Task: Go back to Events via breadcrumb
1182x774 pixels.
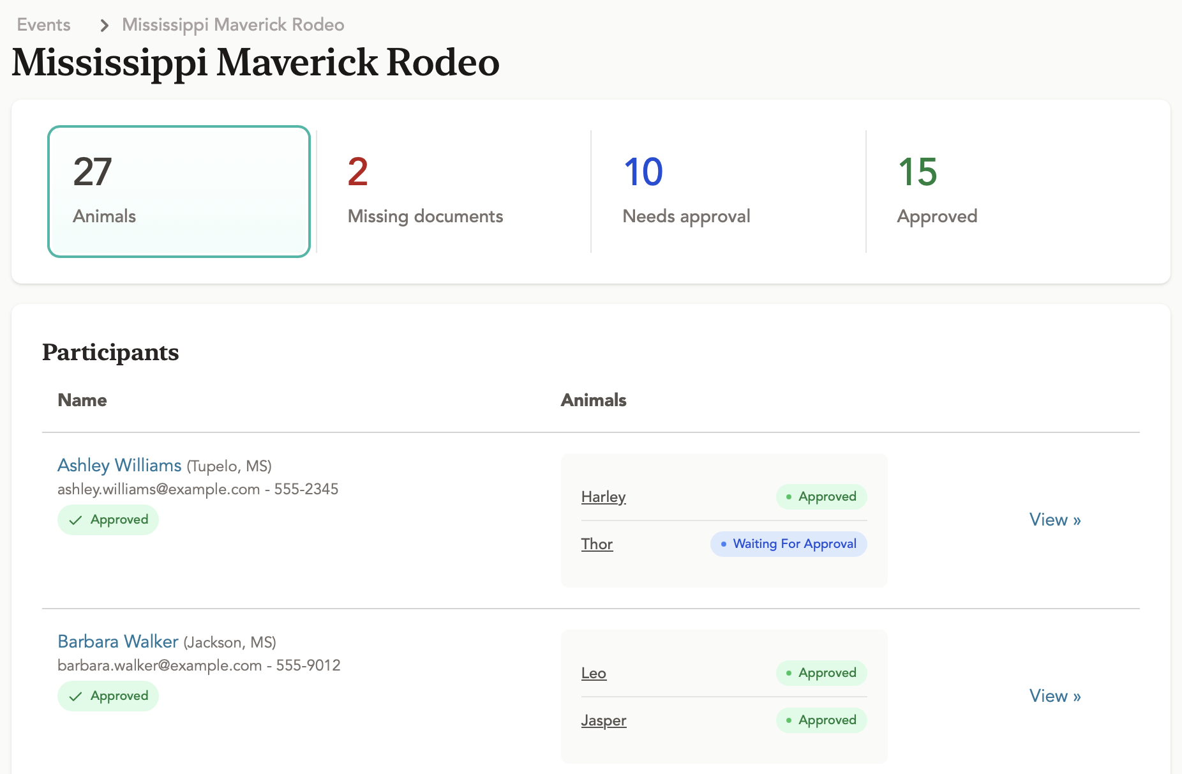Action: pyautogui.click(x=43, y=25)
